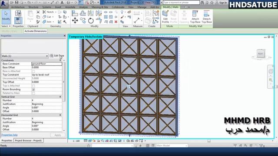The width and height of the screenshot is (278, 156).
Task: Open the Architecture ribbon tab
Action: click(18, 7)
